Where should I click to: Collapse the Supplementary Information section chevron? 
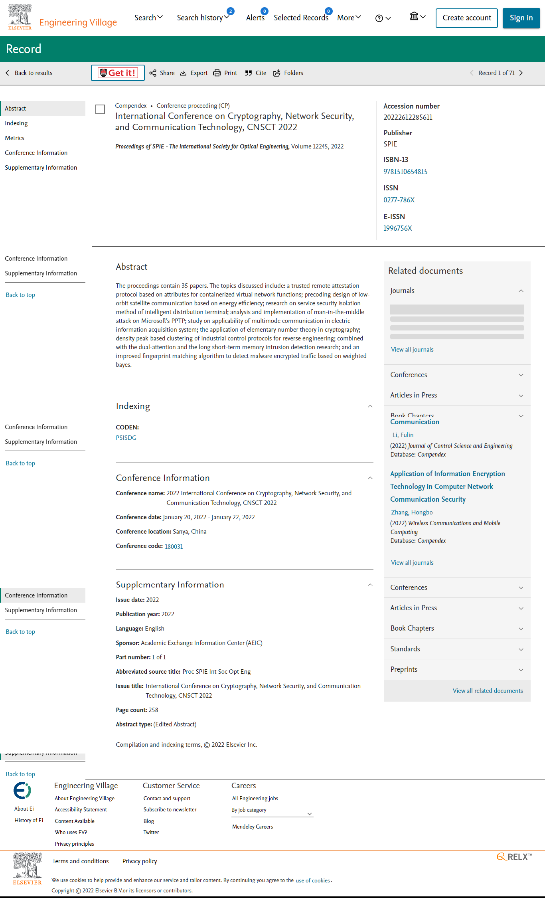370,585
